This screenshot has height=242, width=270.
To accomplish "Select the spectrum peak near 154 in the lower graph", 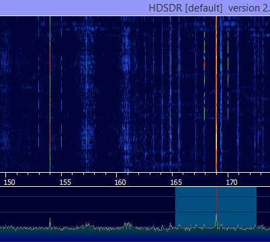I will point(50,223).
